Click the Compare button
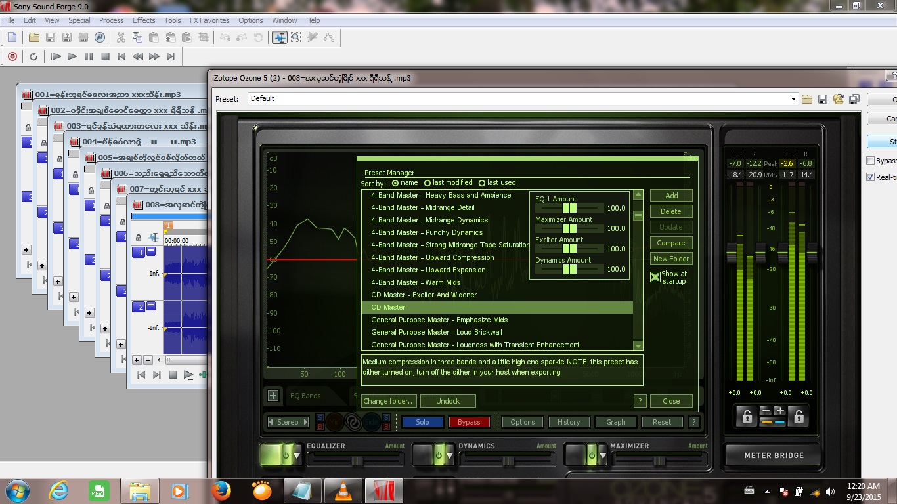The image size is (897, 504). click(x=671, y=243)
